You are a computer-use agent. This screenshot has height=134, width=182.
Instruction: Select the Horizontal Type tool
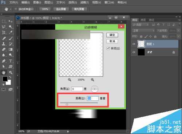[11, 61]
